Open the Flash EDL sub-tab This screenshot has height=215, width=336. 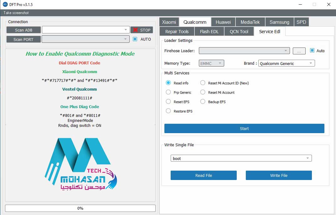[x=209, y=32]
